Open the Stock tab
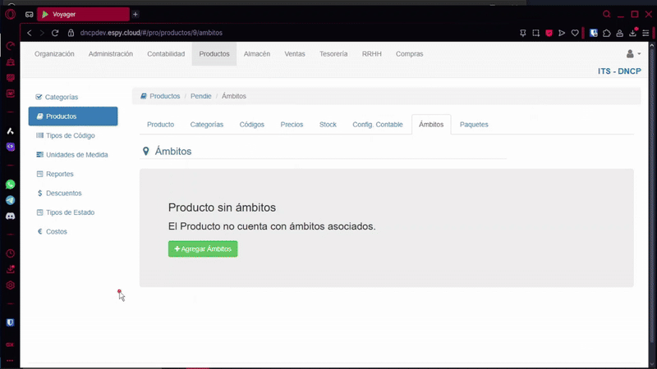 pyautogui.click(x=328, y=125)
